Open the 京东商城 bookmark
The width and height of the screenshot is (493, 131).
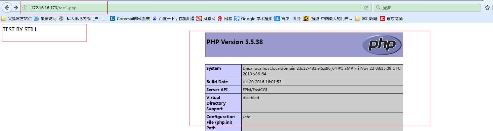tap(391, 18)
